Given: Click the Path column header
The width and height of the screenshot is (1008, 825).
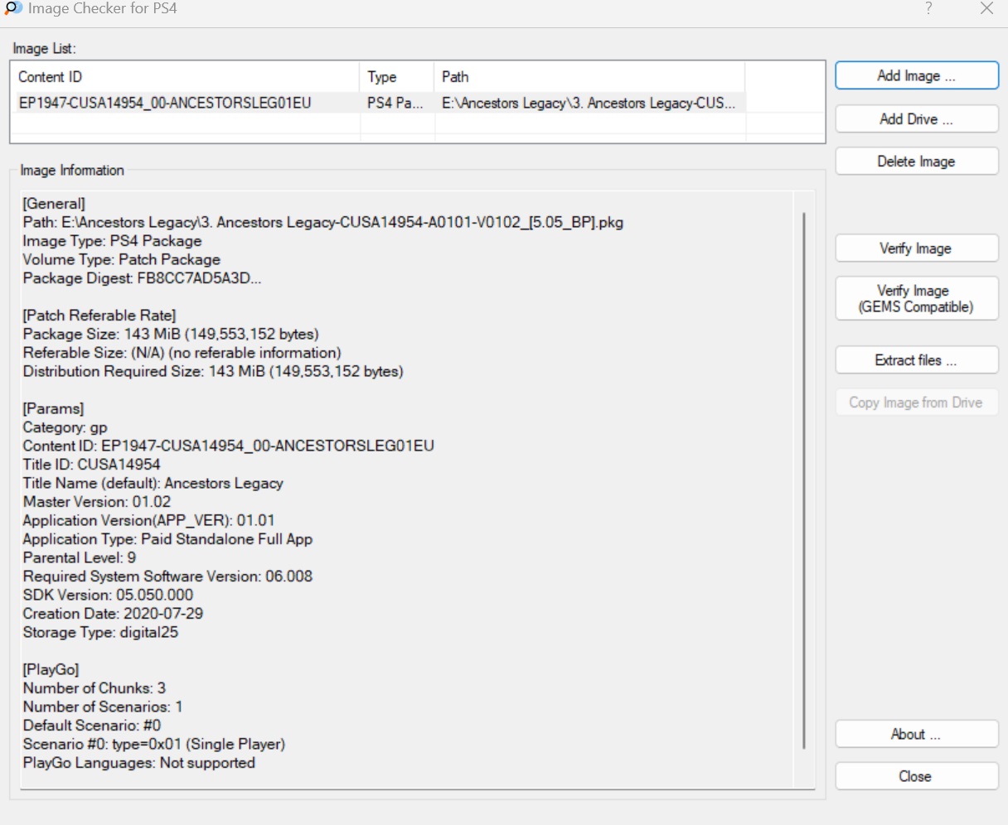Looking at the screenshot, I should pyautogui.click(x=589, y=77).
